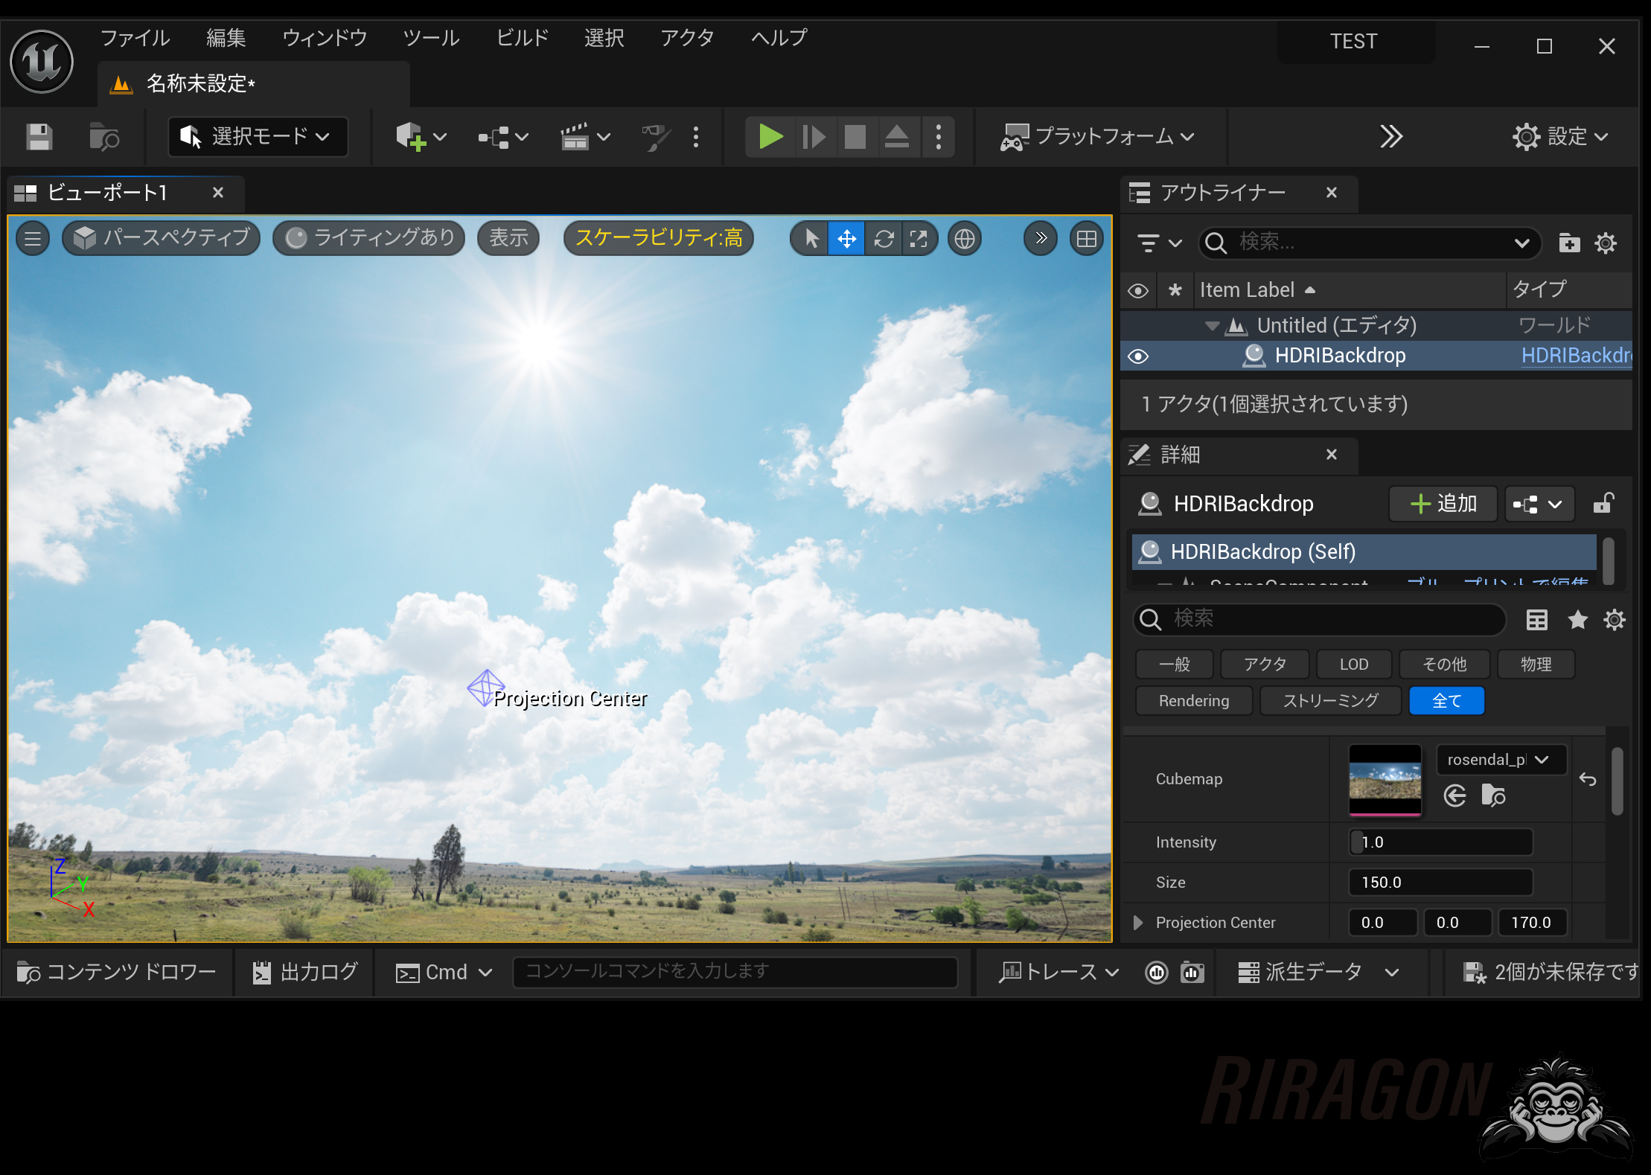Select the Rendering category filter tab
The width and height of the screenshot is (1651, 1175).
pyautogui.click(x=1193, y=701)
